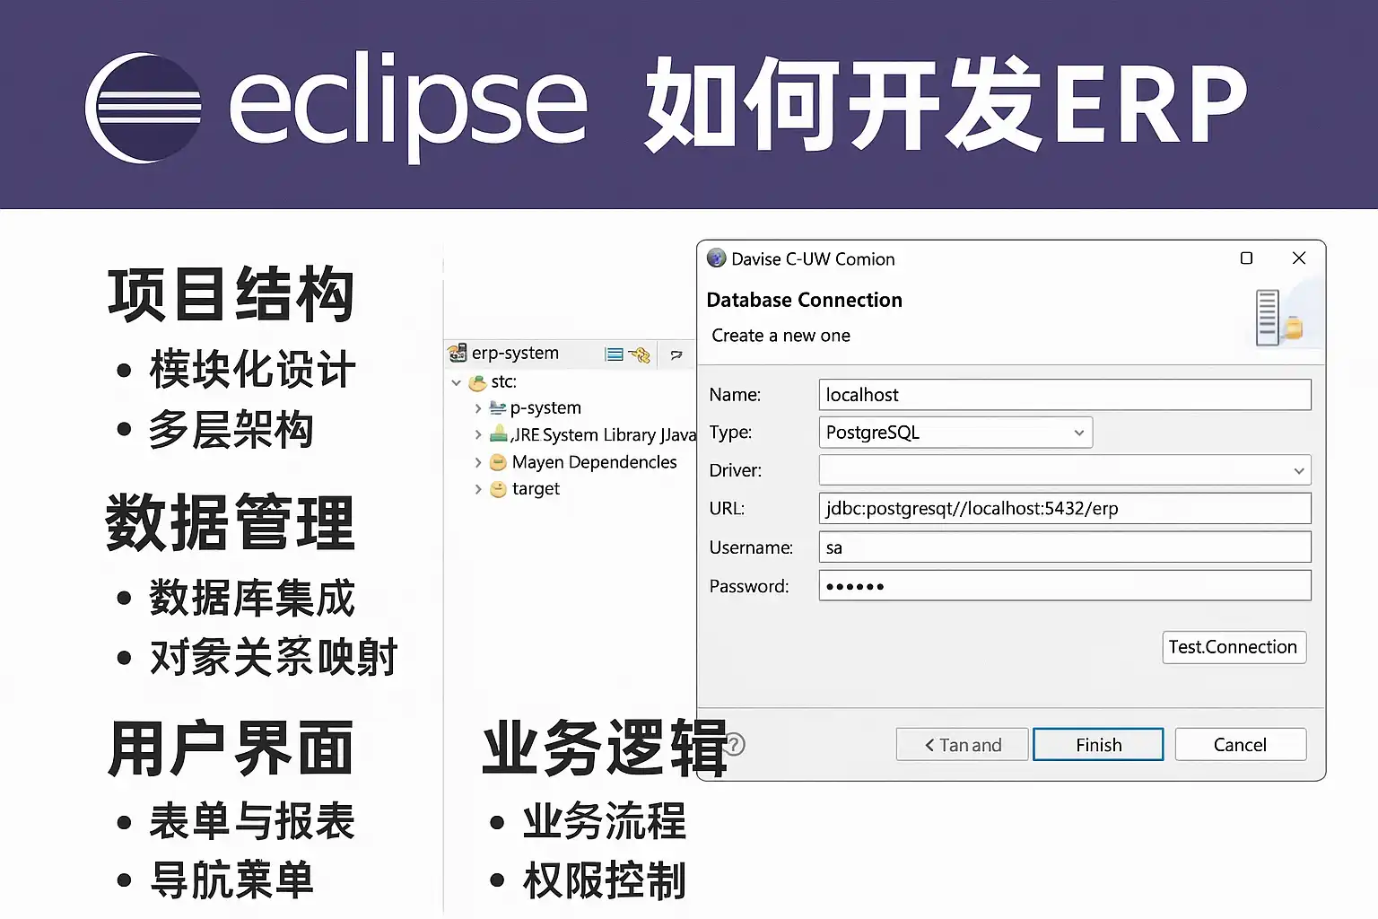Viewport: 1378px width, 919px height.
Task: Click into the URL field
Action: pyautogui.click(x=1065, y=508)
